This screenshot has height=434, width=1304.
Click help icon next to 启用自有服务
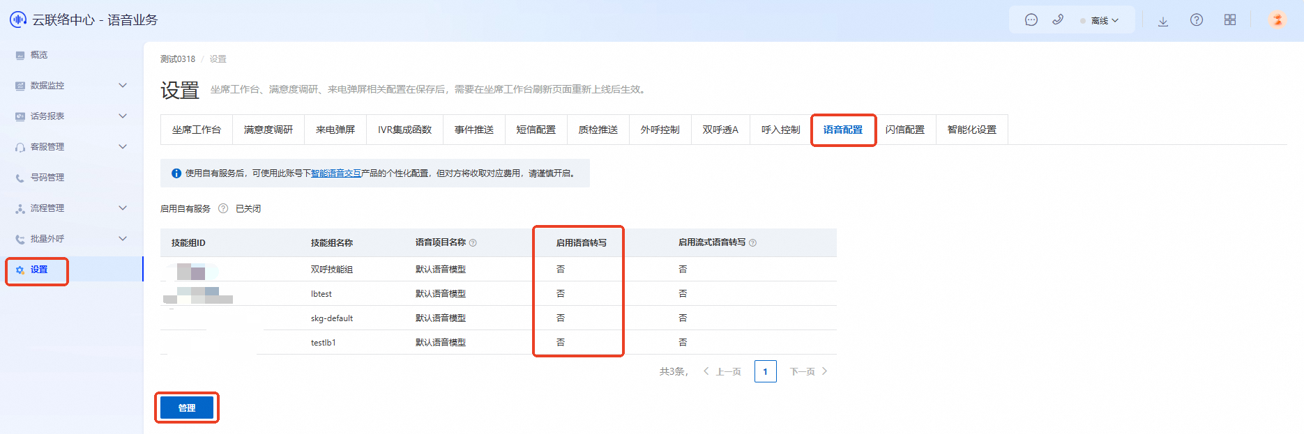pos(223,208)
